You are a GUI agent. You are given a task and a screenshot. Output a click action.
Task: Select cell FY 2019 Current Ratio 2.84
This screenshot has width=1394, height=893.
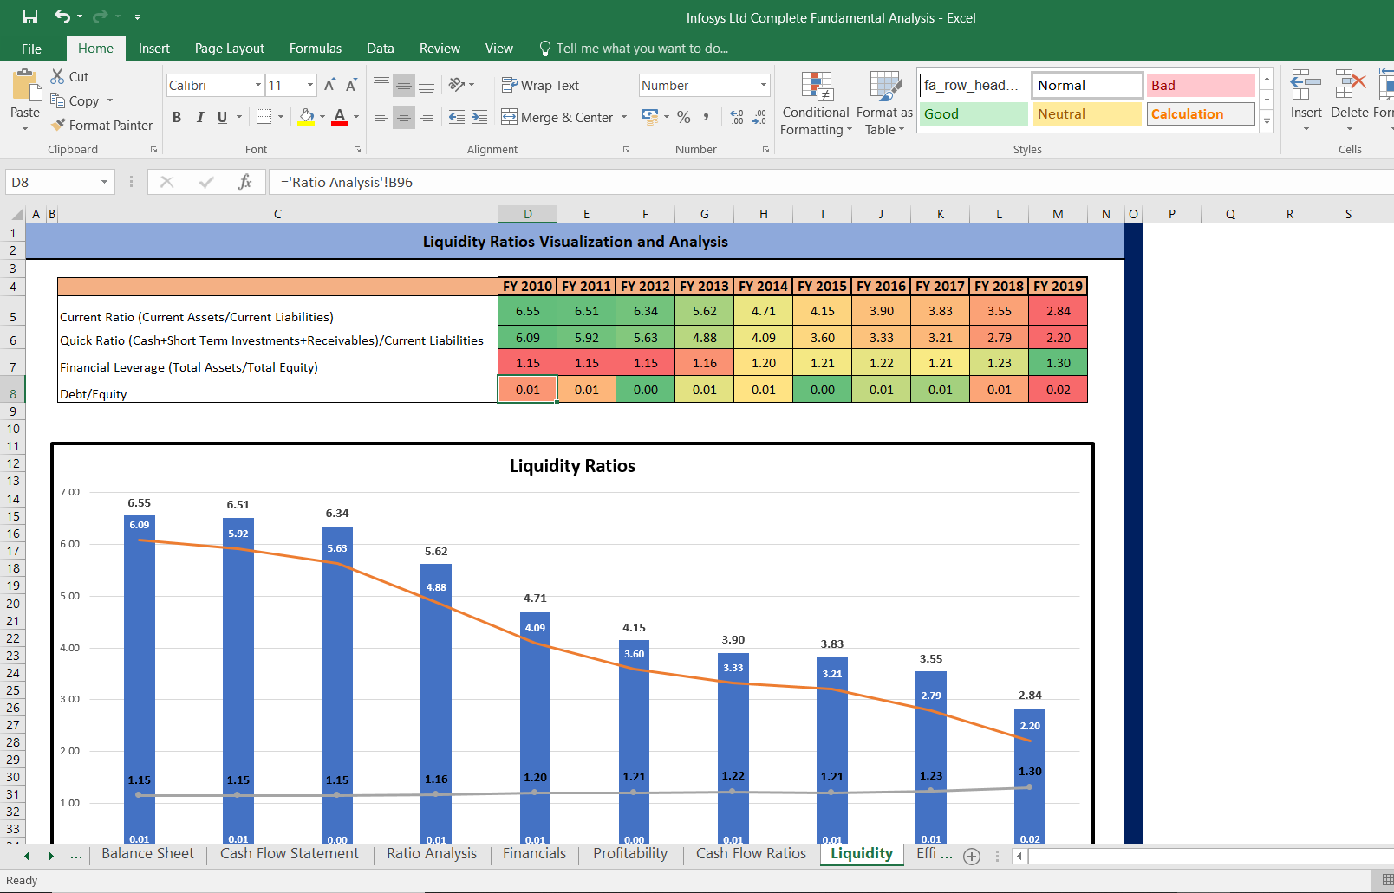1058,311
